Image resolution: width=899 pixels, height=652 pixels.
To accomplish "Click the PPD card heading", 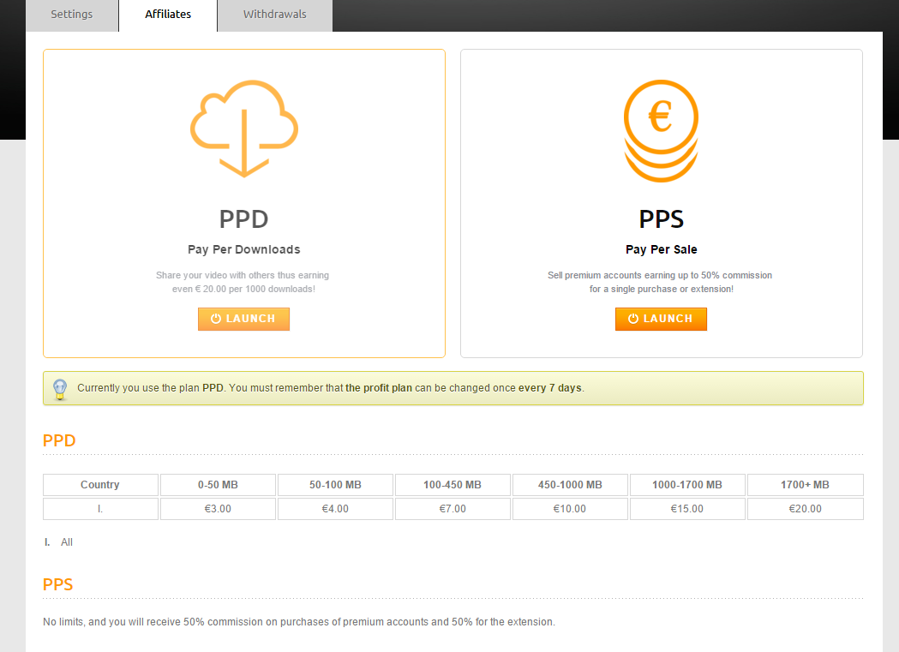I will pyautogui.click(x=243, y=219).
